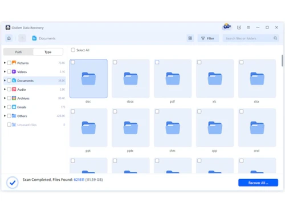Image resolution: width=285 pixels, height=214 pixels.
Task: Open the chm folder
Action: [173, 128]
